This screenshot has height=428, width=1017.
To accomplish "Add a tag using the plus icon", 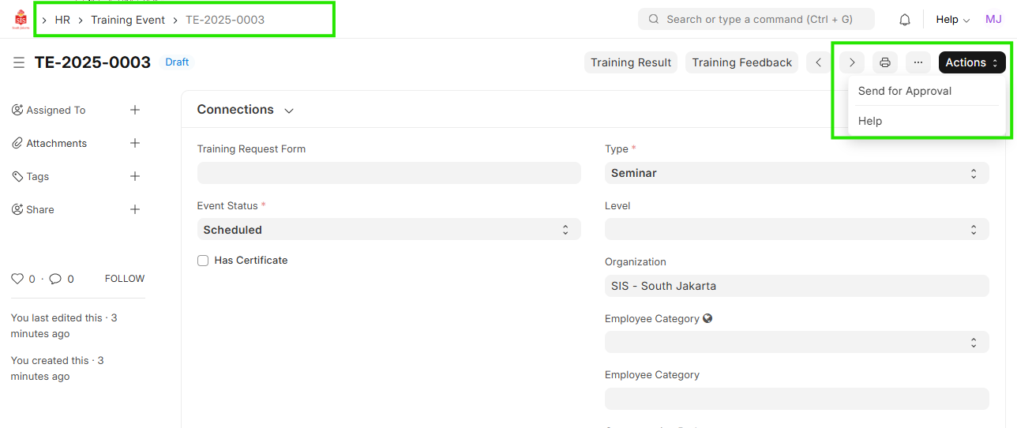I will pyautogui.click(x=135, y=177).
